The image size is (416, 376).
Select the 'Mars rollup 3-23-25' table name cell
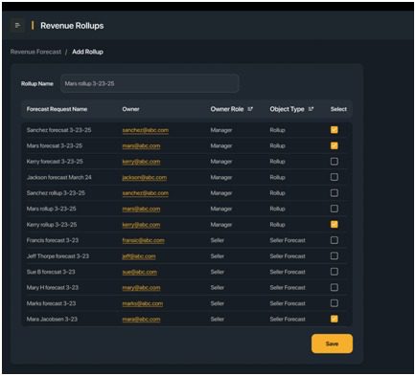tap(52, 209)
